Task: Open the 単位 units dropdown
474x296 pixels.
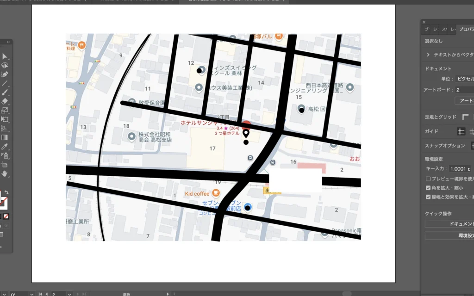Action: (464, 79)
